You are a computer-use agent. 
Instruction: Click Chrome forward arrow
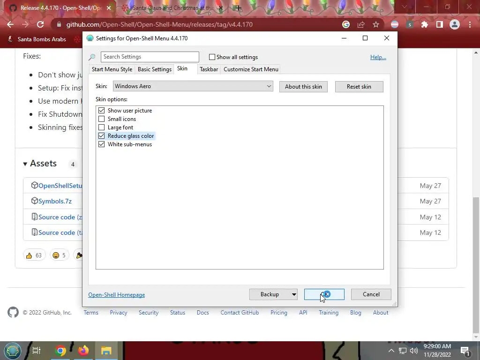pyautogui.click(x=25, y=24)
